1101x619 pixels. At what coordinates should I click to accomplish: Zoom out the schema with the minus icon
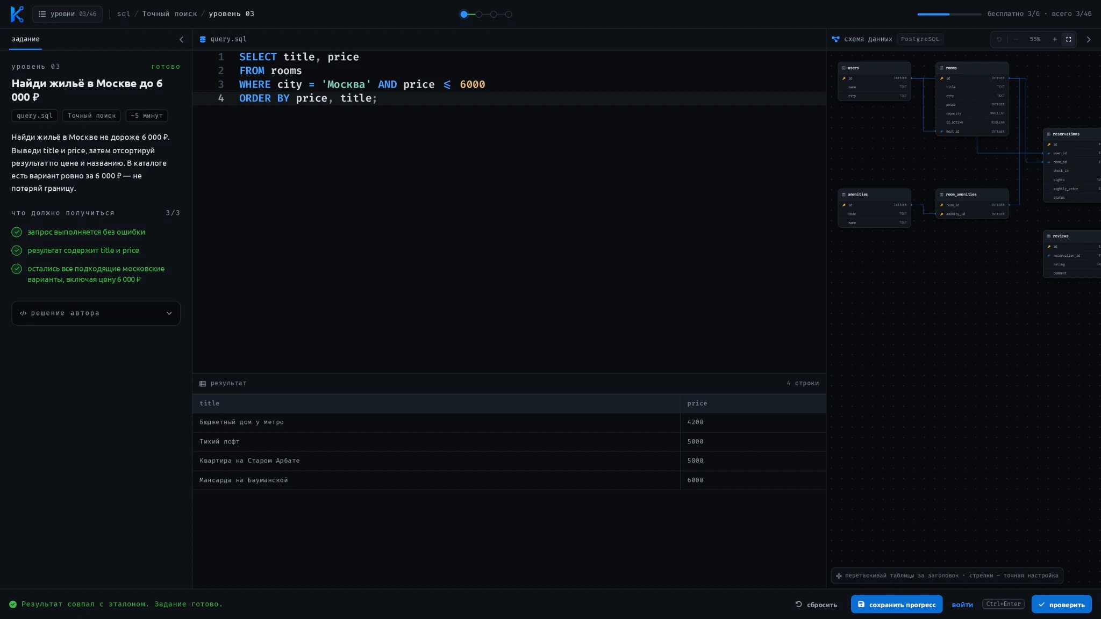pos(1016,39)
